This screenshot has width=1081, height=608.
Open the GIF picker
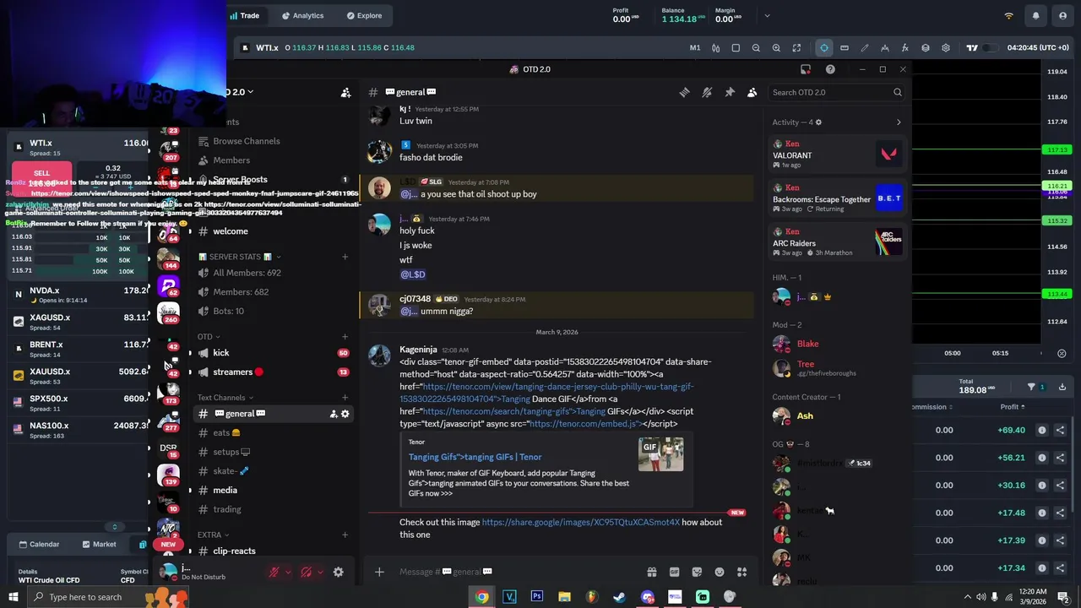tap(674, 572)
